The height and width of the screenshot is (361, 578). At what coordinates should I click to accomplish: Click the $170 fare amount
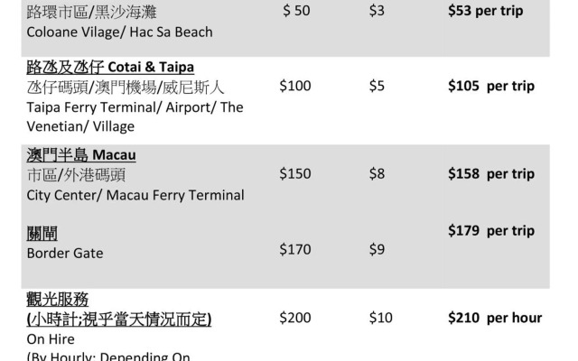pyautogui.click(x=295, y=249)
